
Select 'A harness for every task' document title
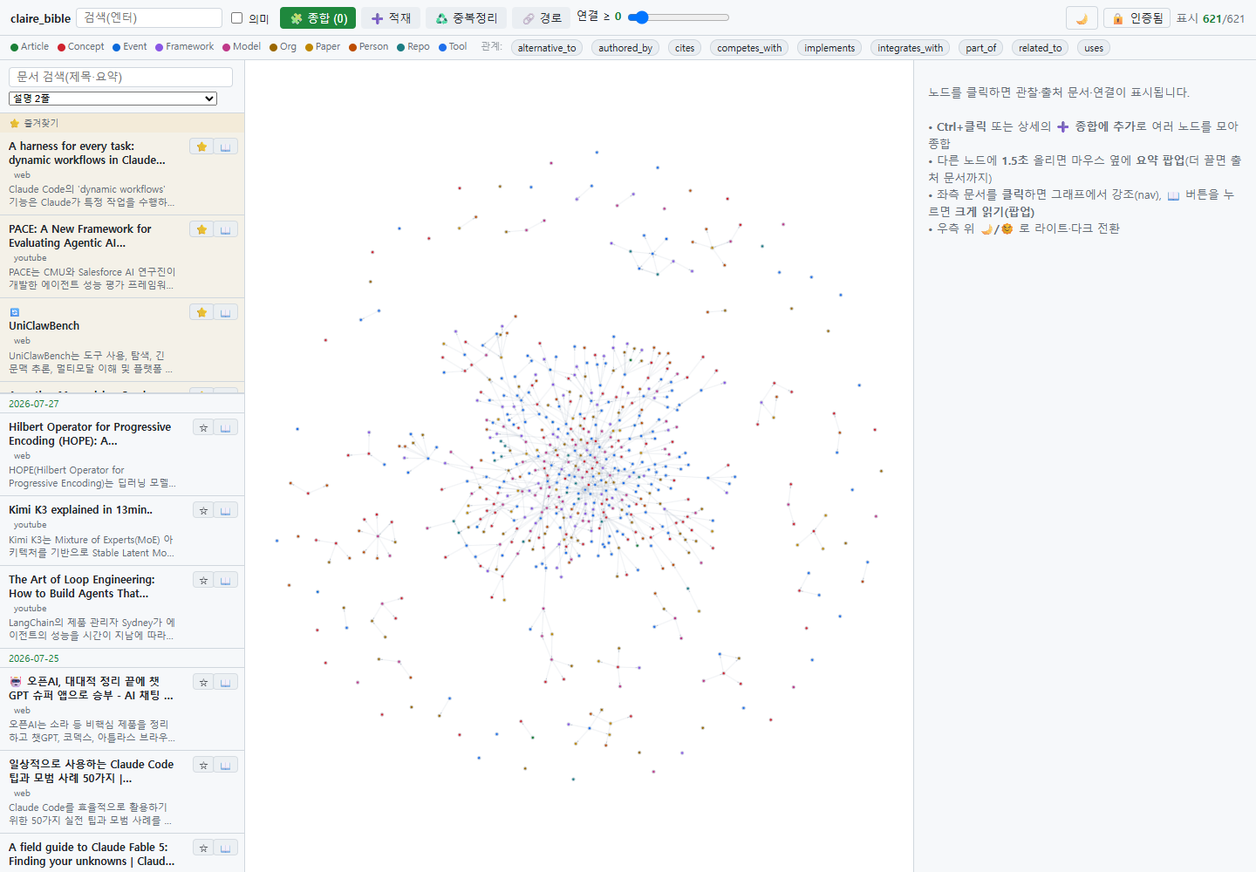click(87, 153)
